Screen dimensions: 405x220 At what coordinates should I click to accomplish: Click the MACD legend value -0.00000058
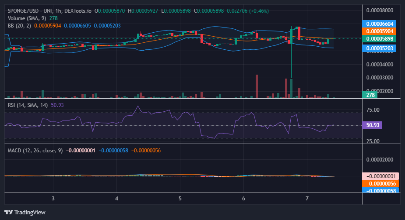(x=113, y=151)
